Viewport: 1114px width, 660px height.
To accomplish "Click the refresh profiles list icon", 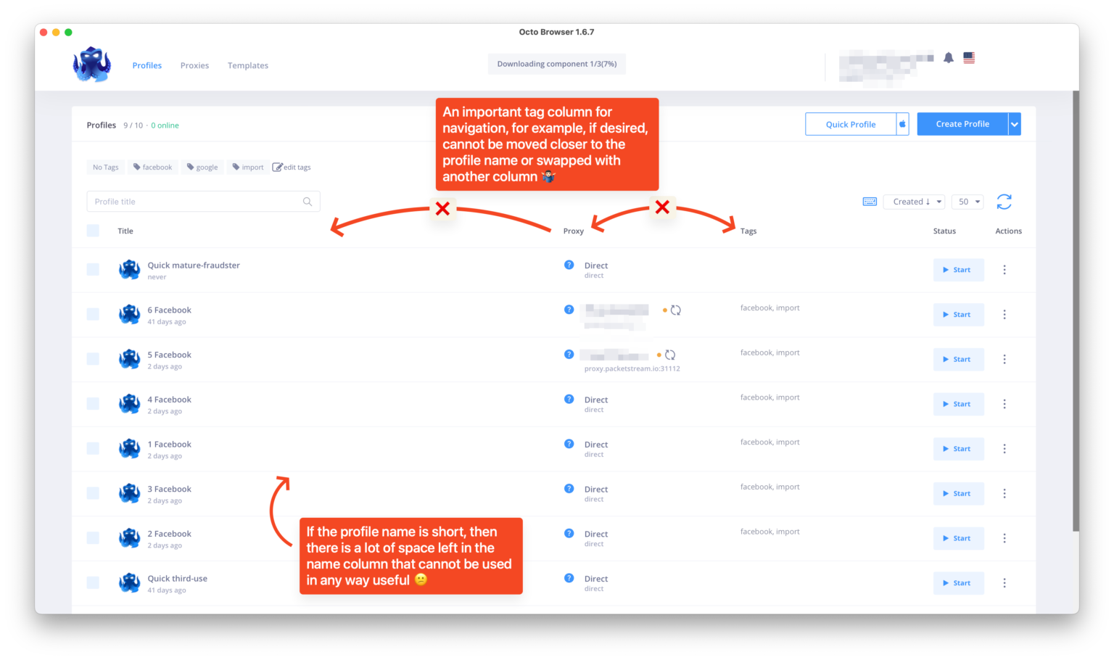I will [x=1004, y=202].
